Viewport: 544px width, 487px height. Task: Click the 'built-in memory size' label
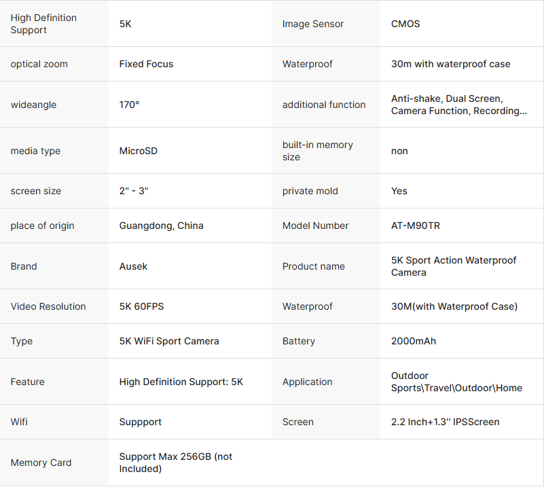coord(317,151)
